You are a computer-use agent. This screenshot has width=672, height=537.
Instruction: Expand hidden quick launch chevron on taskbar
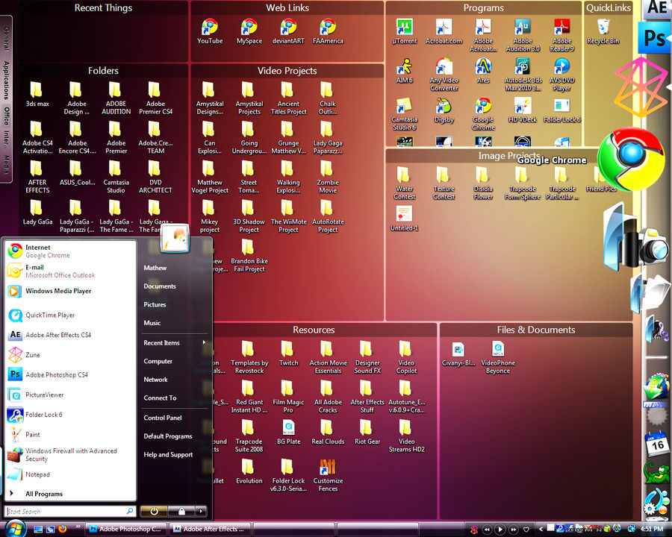coord(78,527)
